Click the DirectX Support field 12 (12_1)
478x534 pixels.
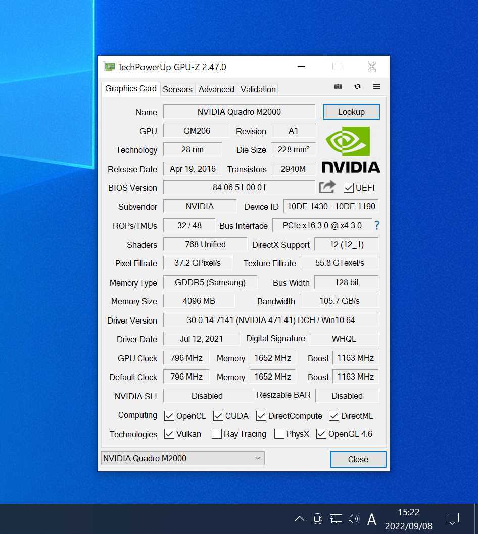pos(347,244)
